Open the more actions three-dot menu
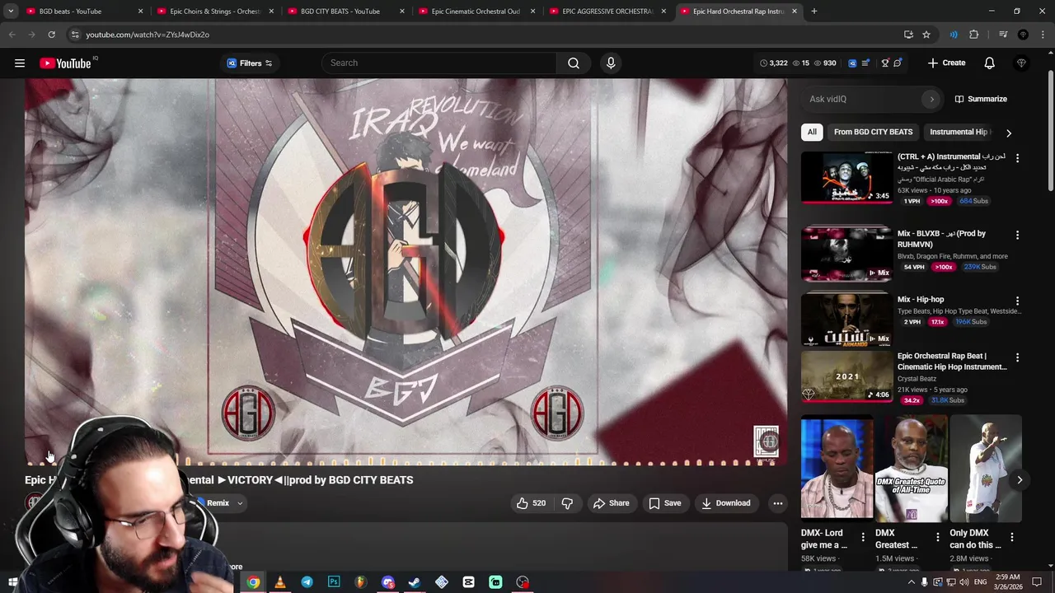This screenshot has width=1055, height=593. coord(777,503)
